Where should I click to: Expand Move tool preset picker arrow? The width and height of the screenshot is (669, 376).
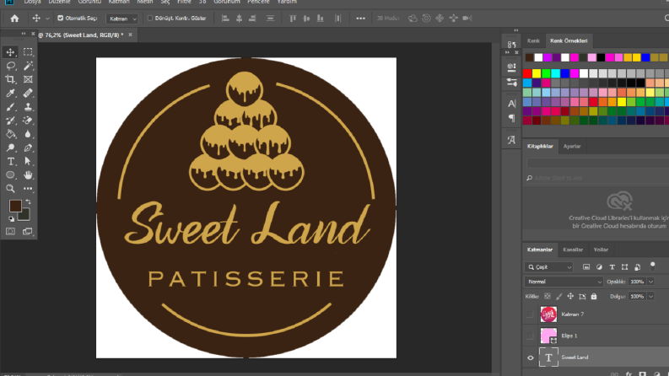click(47, 19)
